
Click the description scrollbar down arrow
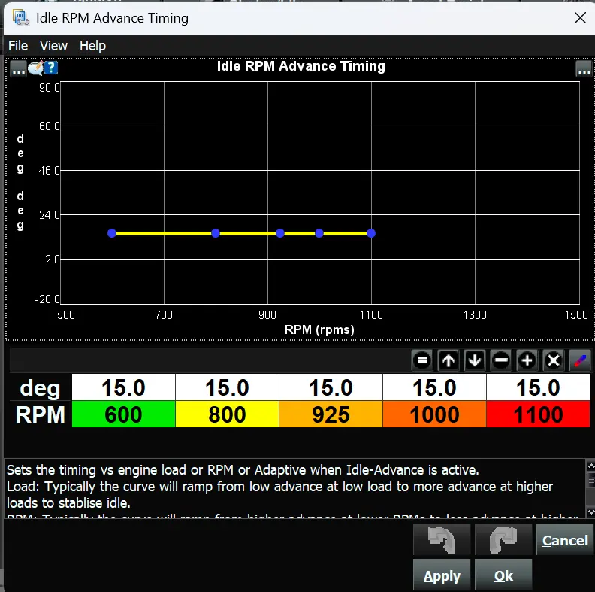[x=590, y=512]
